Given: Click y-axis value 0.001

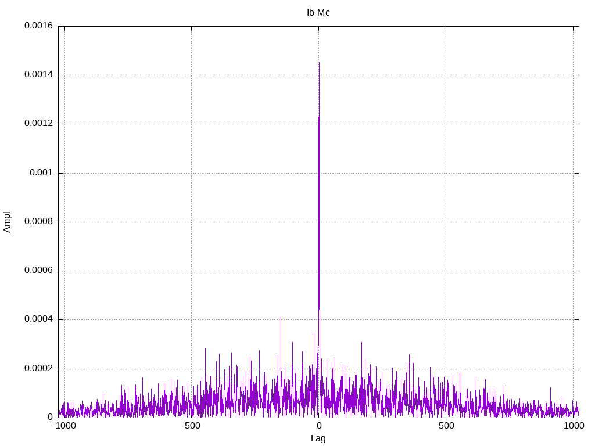Looking at the screenshot, I should point(41,173).
